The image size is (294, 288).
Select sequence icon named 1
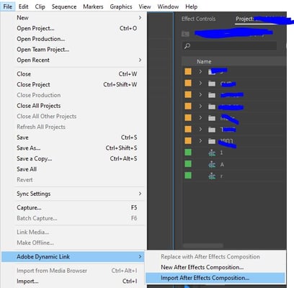tap(212, 153)
